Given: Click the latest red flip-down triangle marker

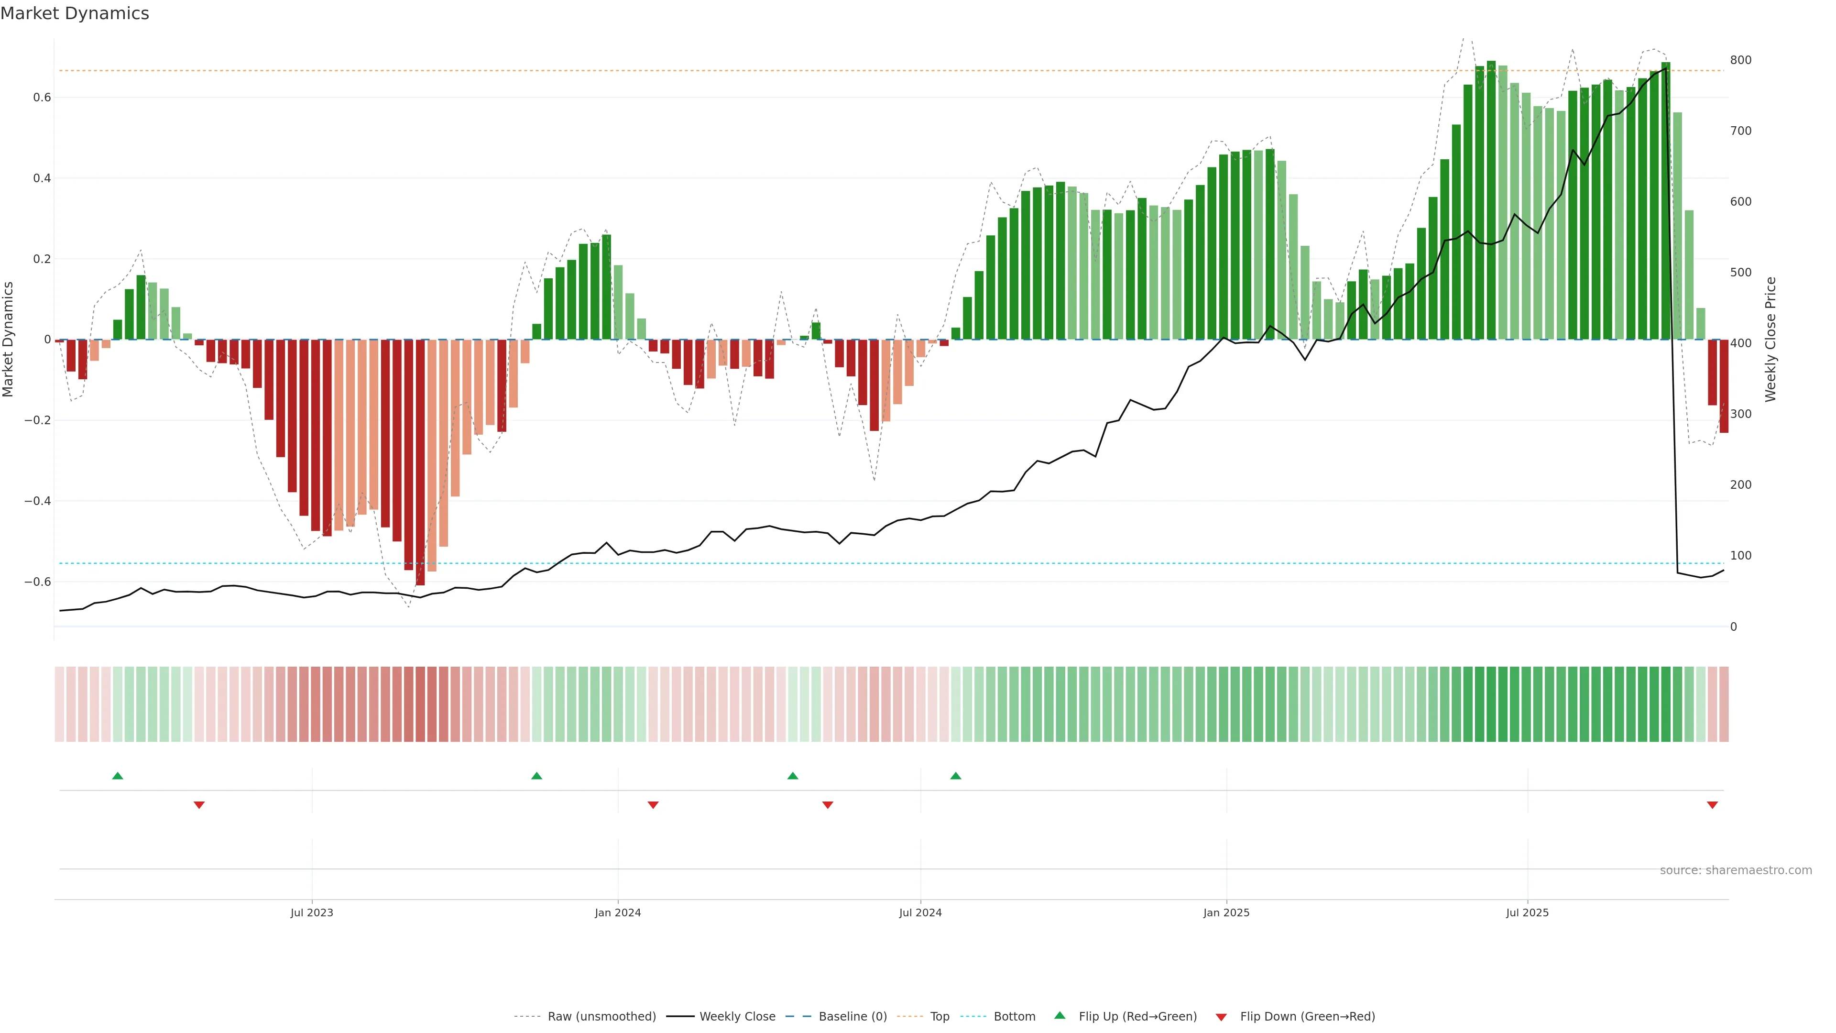Looking at the screenshot, I should coord(1712,805).
